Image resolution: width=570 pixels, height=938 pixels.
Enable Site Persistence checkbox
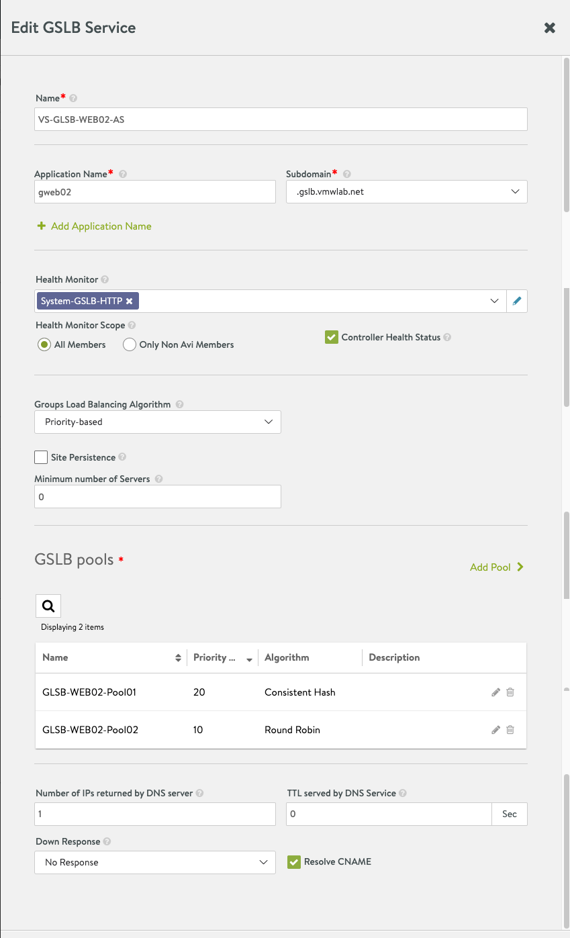(x=41, y=457)
